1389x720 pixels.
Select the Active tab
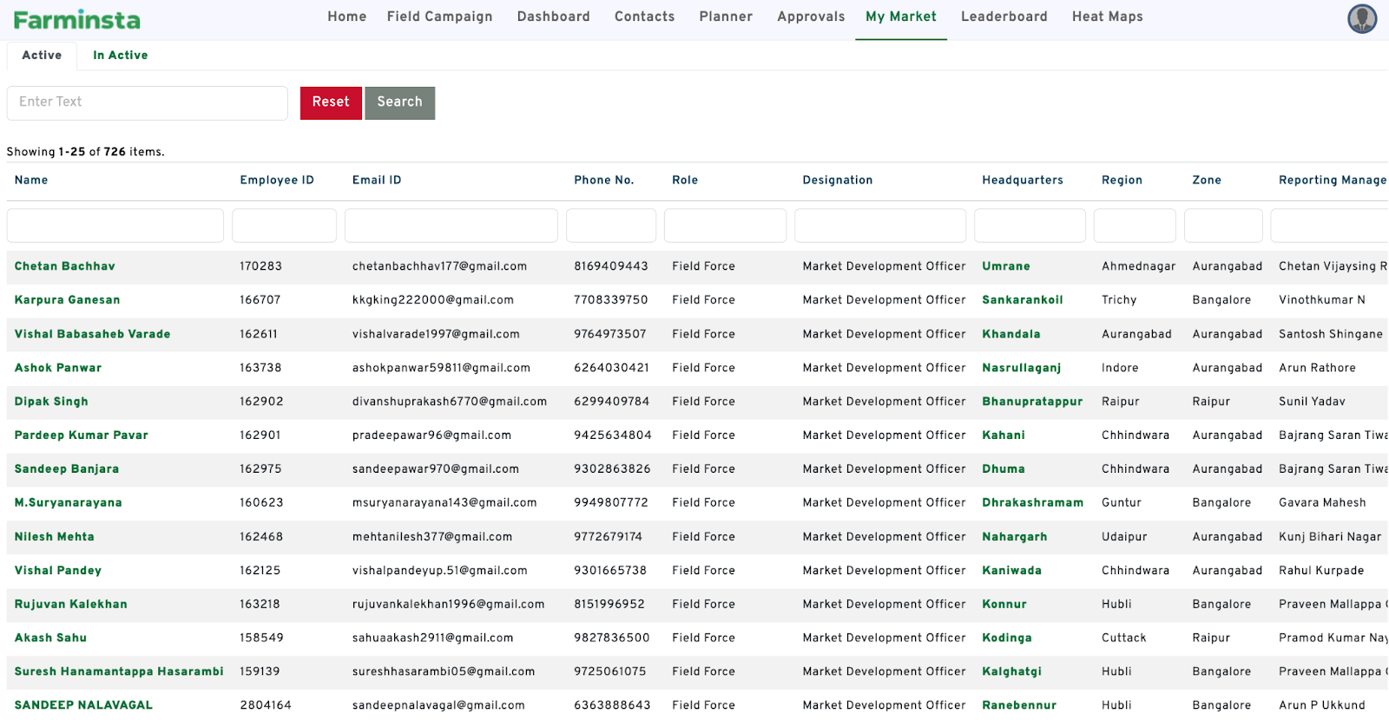[42, 56]
